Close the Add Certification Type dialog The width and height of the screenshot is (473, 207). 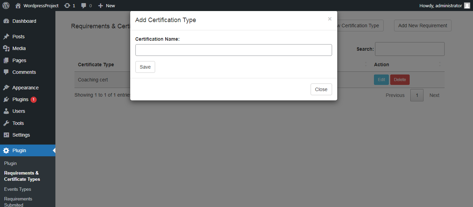click(x=321, y=89)
